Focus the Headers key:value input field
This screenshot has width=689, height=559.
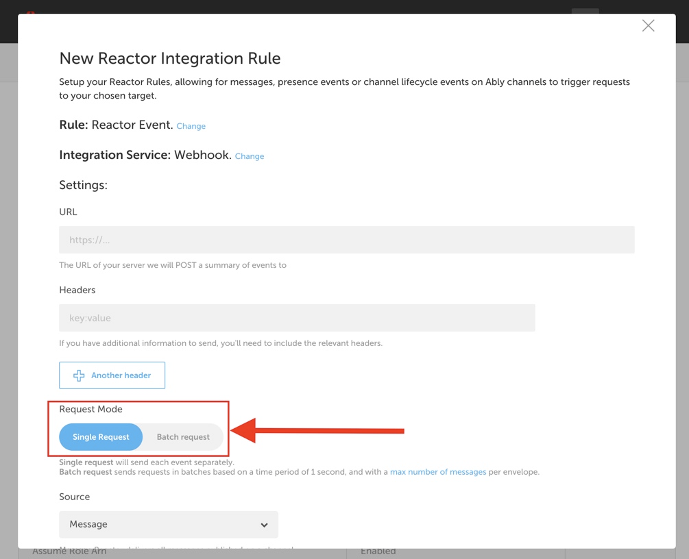[297, 318]
